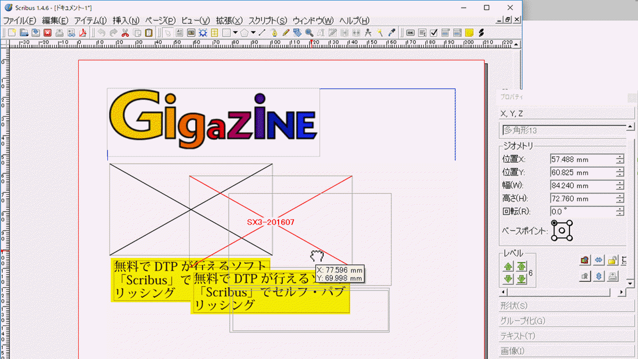The image size is (638, 359).
Task: Expand the テキスト(T) section
Action: 566,336
